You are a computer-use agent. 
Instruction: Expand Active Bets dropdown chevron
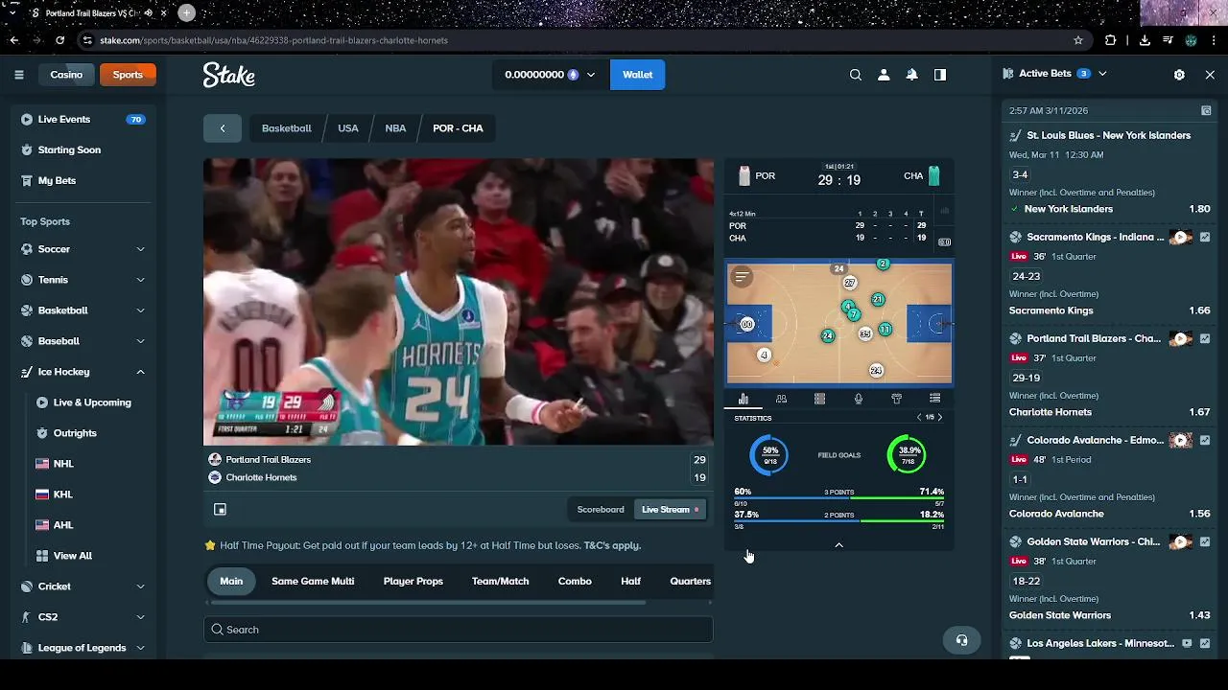[1102, 74]
